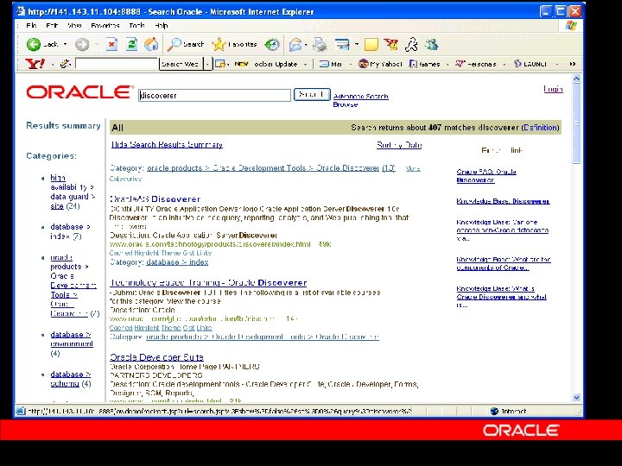622x466 pixels.
Task: Click the vertical scrollbar thumb
Action: click(577, 123)
